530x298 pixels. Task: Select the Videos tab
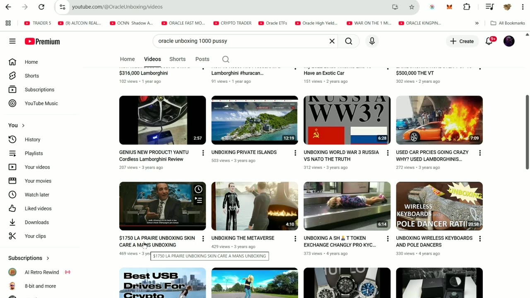pos(152,59)
